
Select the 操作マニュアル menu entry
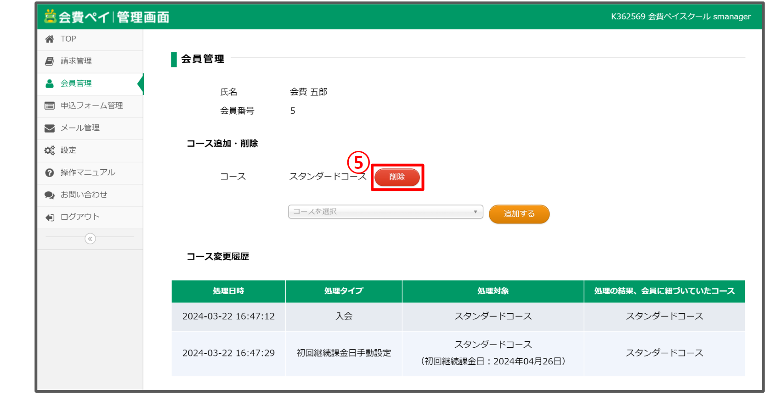coord(88,172)
